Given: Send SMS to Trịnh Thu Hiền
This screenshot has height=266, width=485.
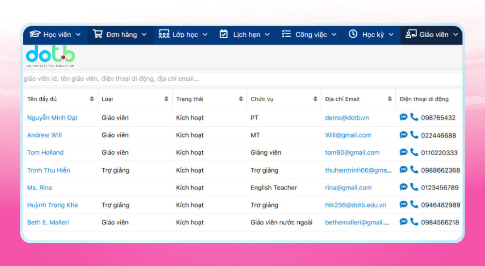Looking at the screenshot, I should [x=404, y=169].
